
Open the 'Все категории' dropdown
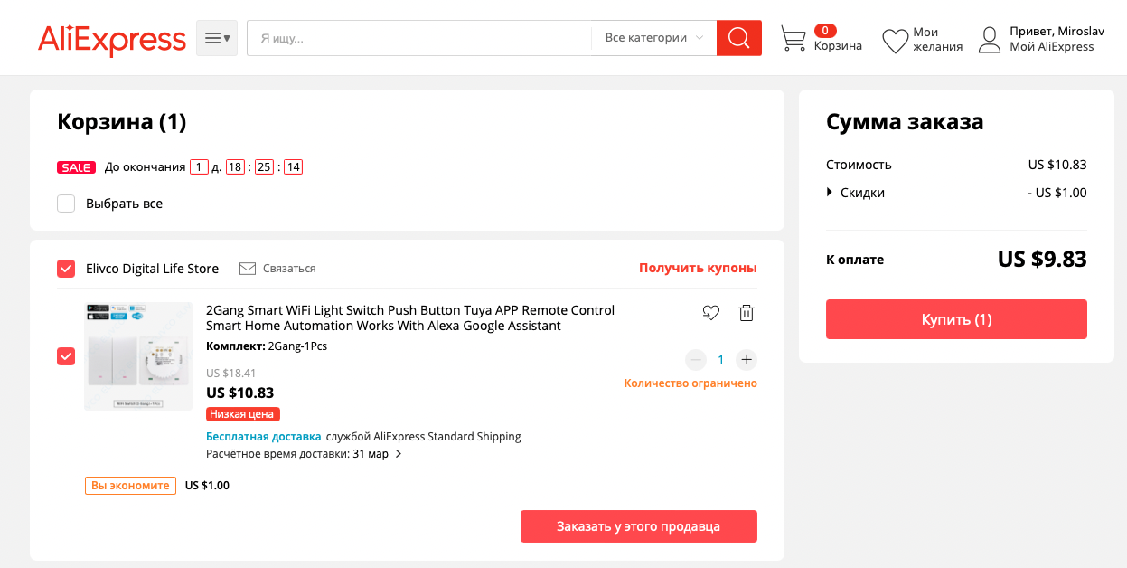click(x=653, y=38)
